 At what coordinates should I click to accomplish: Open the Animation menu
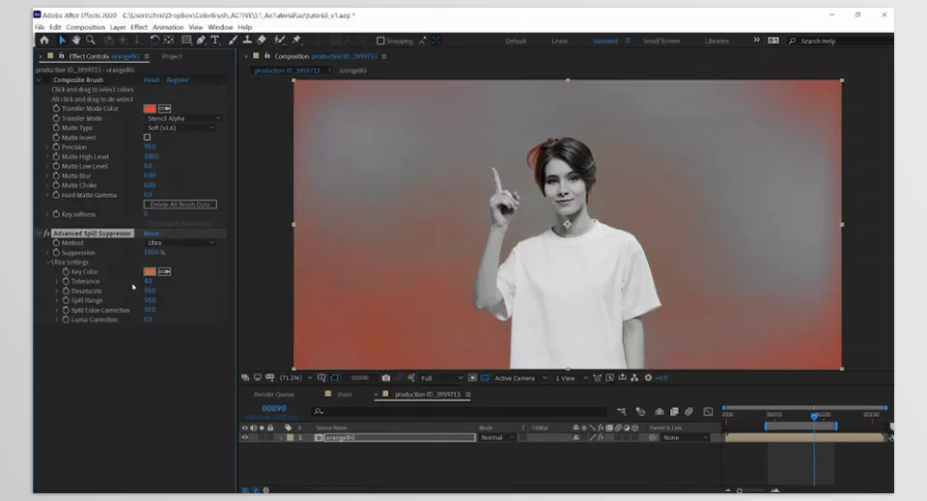(168, 27)
